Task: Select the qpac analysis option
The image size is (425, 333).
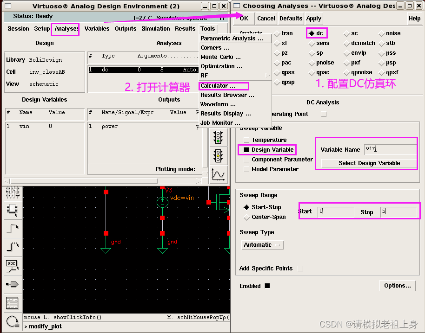Action: pyautogui.click(x=319, y=72)
